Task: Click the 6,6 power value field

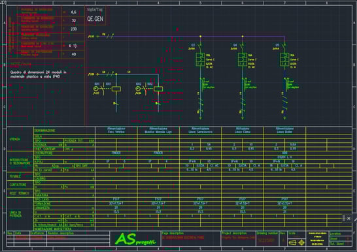Action: [x=73, y=12]
